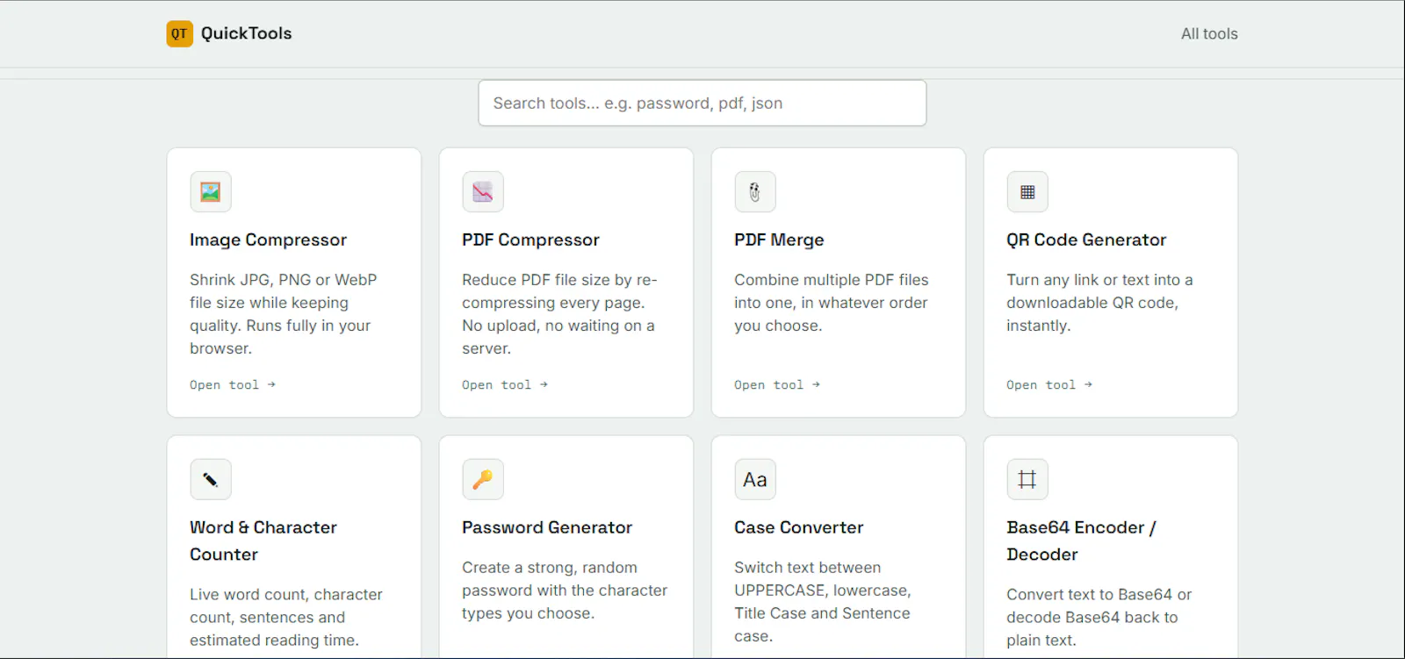Select the Base64 Encoder / Decoder title

tap(1082, 541)
